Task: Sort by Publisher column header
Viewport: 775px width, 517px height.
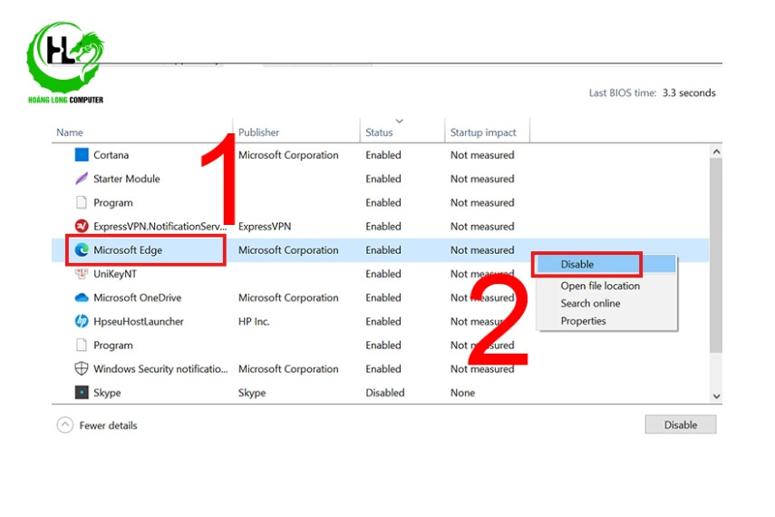Action: coord(259,132)
